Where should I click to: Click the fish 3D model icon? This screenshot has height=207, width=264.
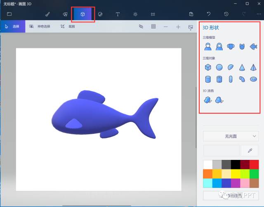pos(253,47)
